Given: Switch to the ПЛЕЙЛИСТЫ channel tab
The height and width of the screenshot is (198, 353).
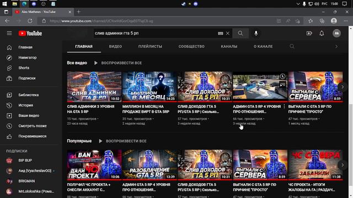Looking at the screenshot, I should (150, 46).
